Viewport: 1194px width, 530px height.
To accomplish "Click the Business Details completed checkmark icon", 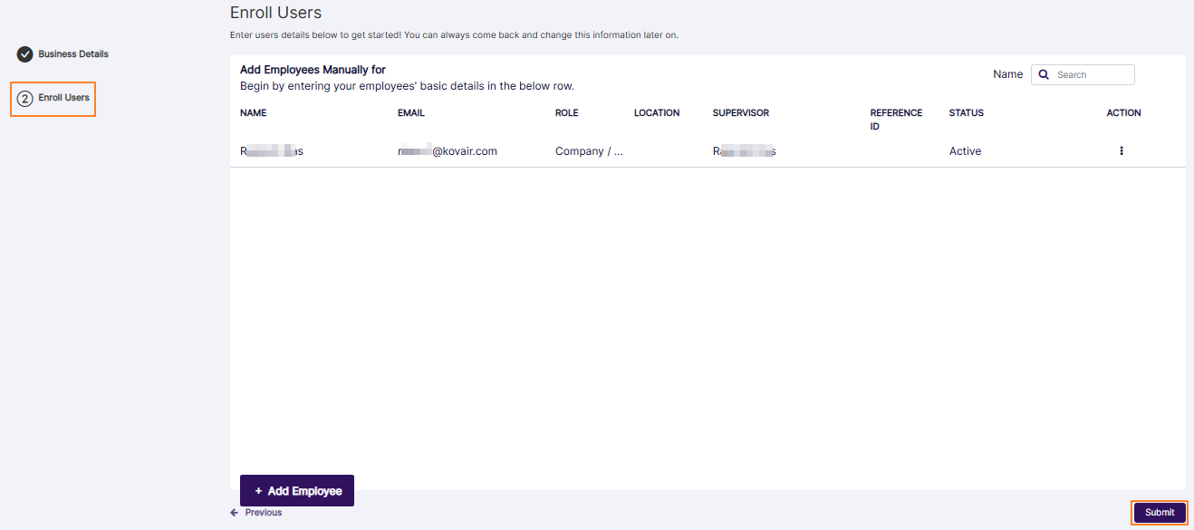I will tap(24, 53).
